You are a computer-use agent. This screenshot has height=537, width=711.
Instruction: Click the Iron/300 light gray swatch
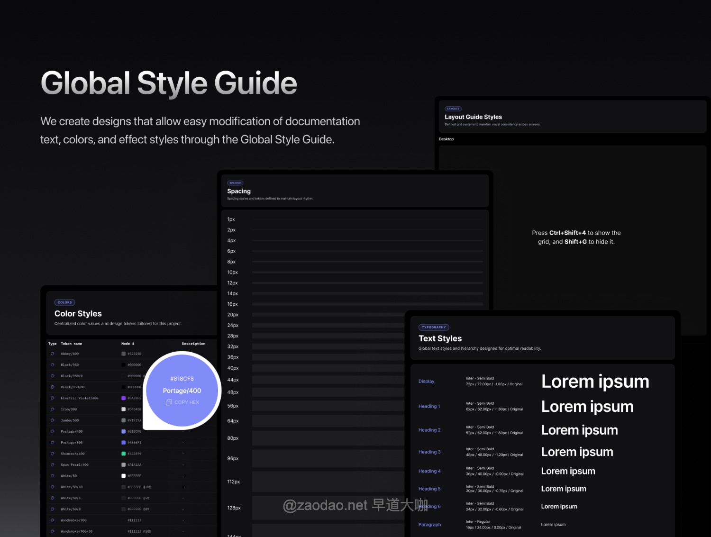[x=124, y=409]
